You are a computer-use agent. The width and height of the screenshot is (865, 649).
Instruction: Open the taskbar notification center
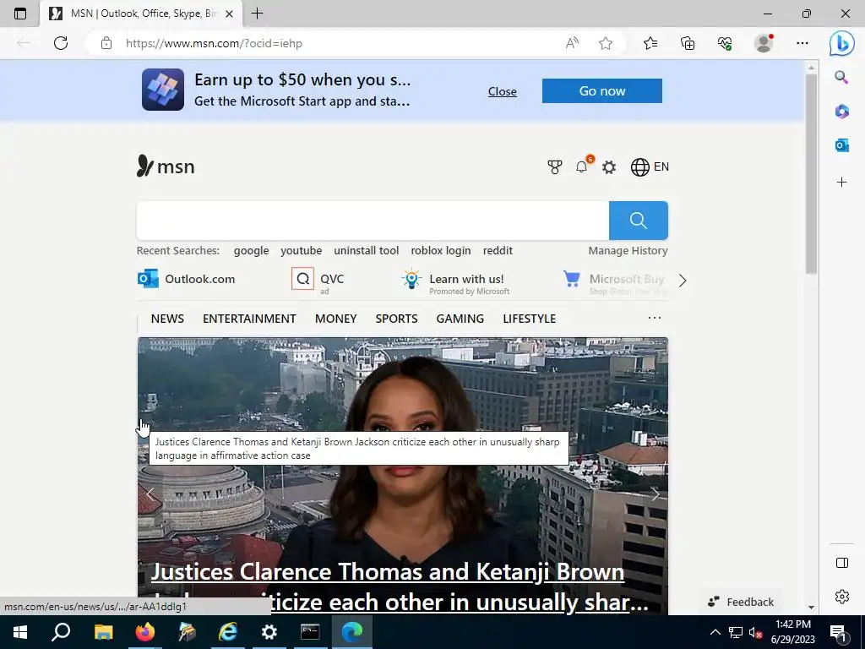pyautogui.click(x=838, y=632)
